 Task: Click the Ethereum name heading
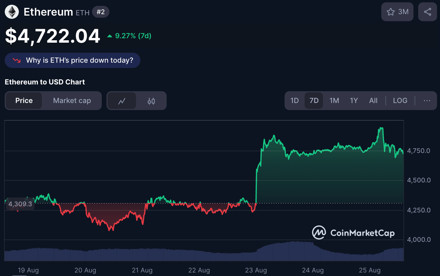click(x=48, y=12)
